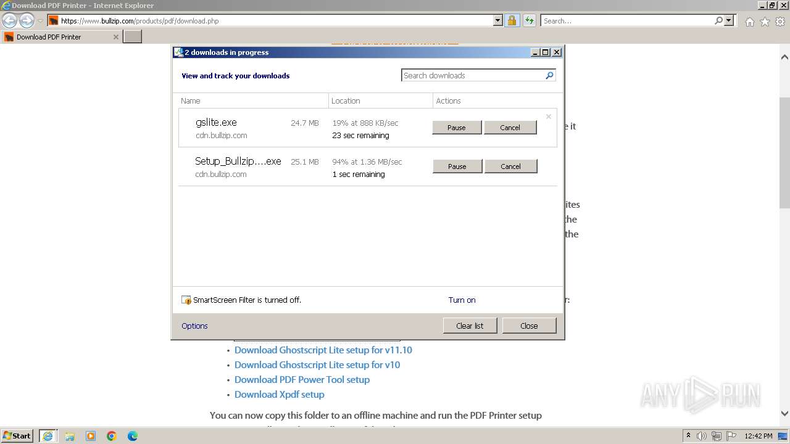Click the volume speaker tray icon

pos(702,436)
